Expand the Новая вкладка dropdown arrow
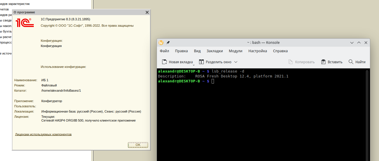 click(x=194, y=65)
